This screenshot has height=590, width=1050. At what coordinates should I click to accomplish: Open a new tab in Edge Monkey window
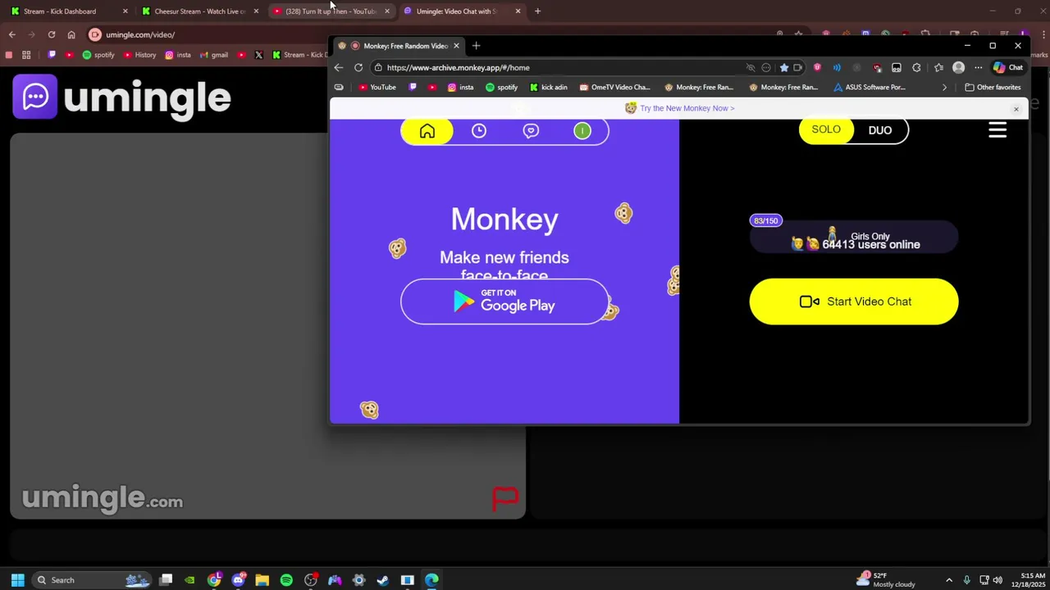(476, 46)
